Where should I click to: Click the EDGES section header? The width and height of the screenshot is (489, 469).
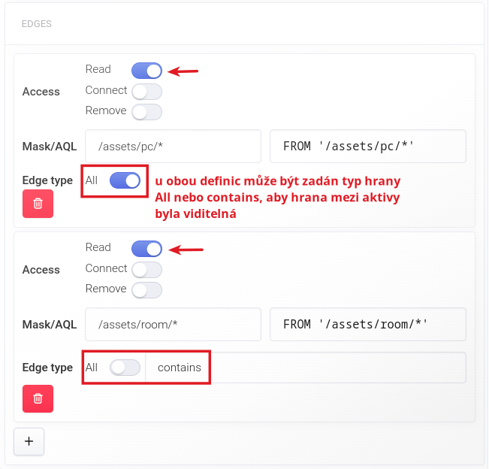point(36,24)
